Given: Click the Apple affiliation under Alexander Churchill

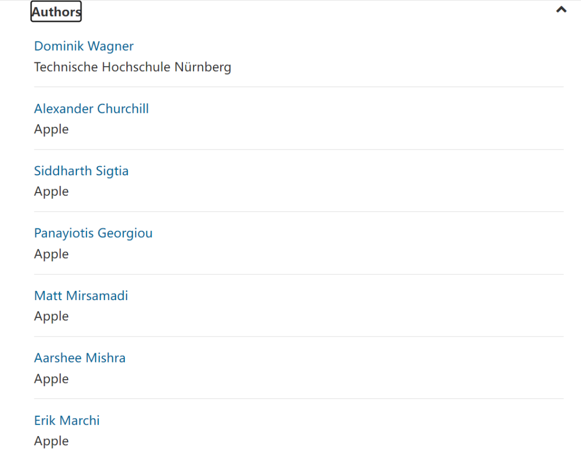Looking at the screenshot, I should [x=52, y=130].
